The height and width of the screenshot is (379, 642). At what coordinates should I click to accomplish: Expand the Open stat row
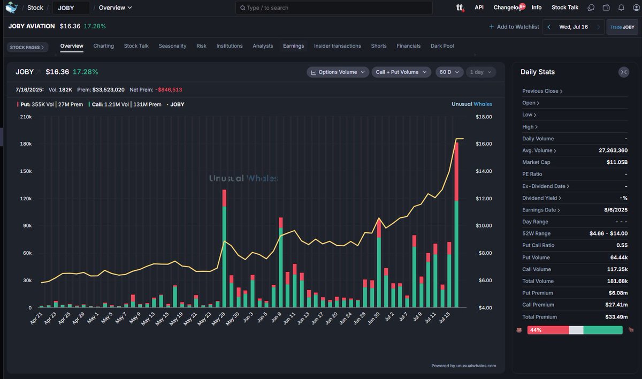[x=531, y=103]
